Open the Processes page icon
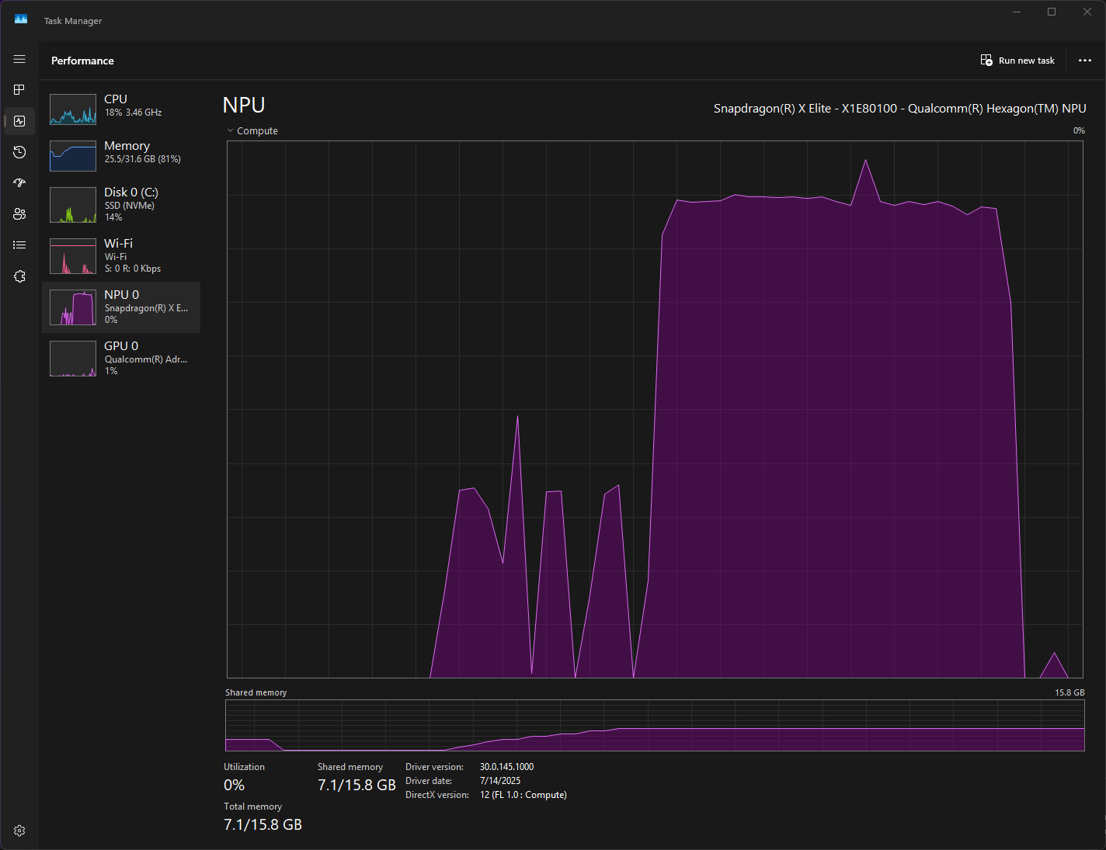This screenshot has width=1106, height=850. pos(19,89)
